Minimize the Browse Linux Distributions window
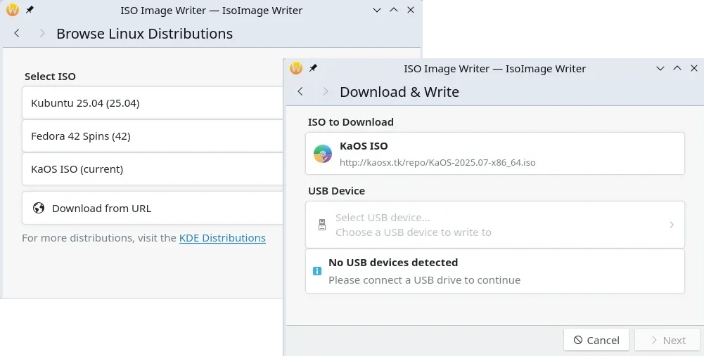Viewport: 704px width, 356px height. (377, 11)
